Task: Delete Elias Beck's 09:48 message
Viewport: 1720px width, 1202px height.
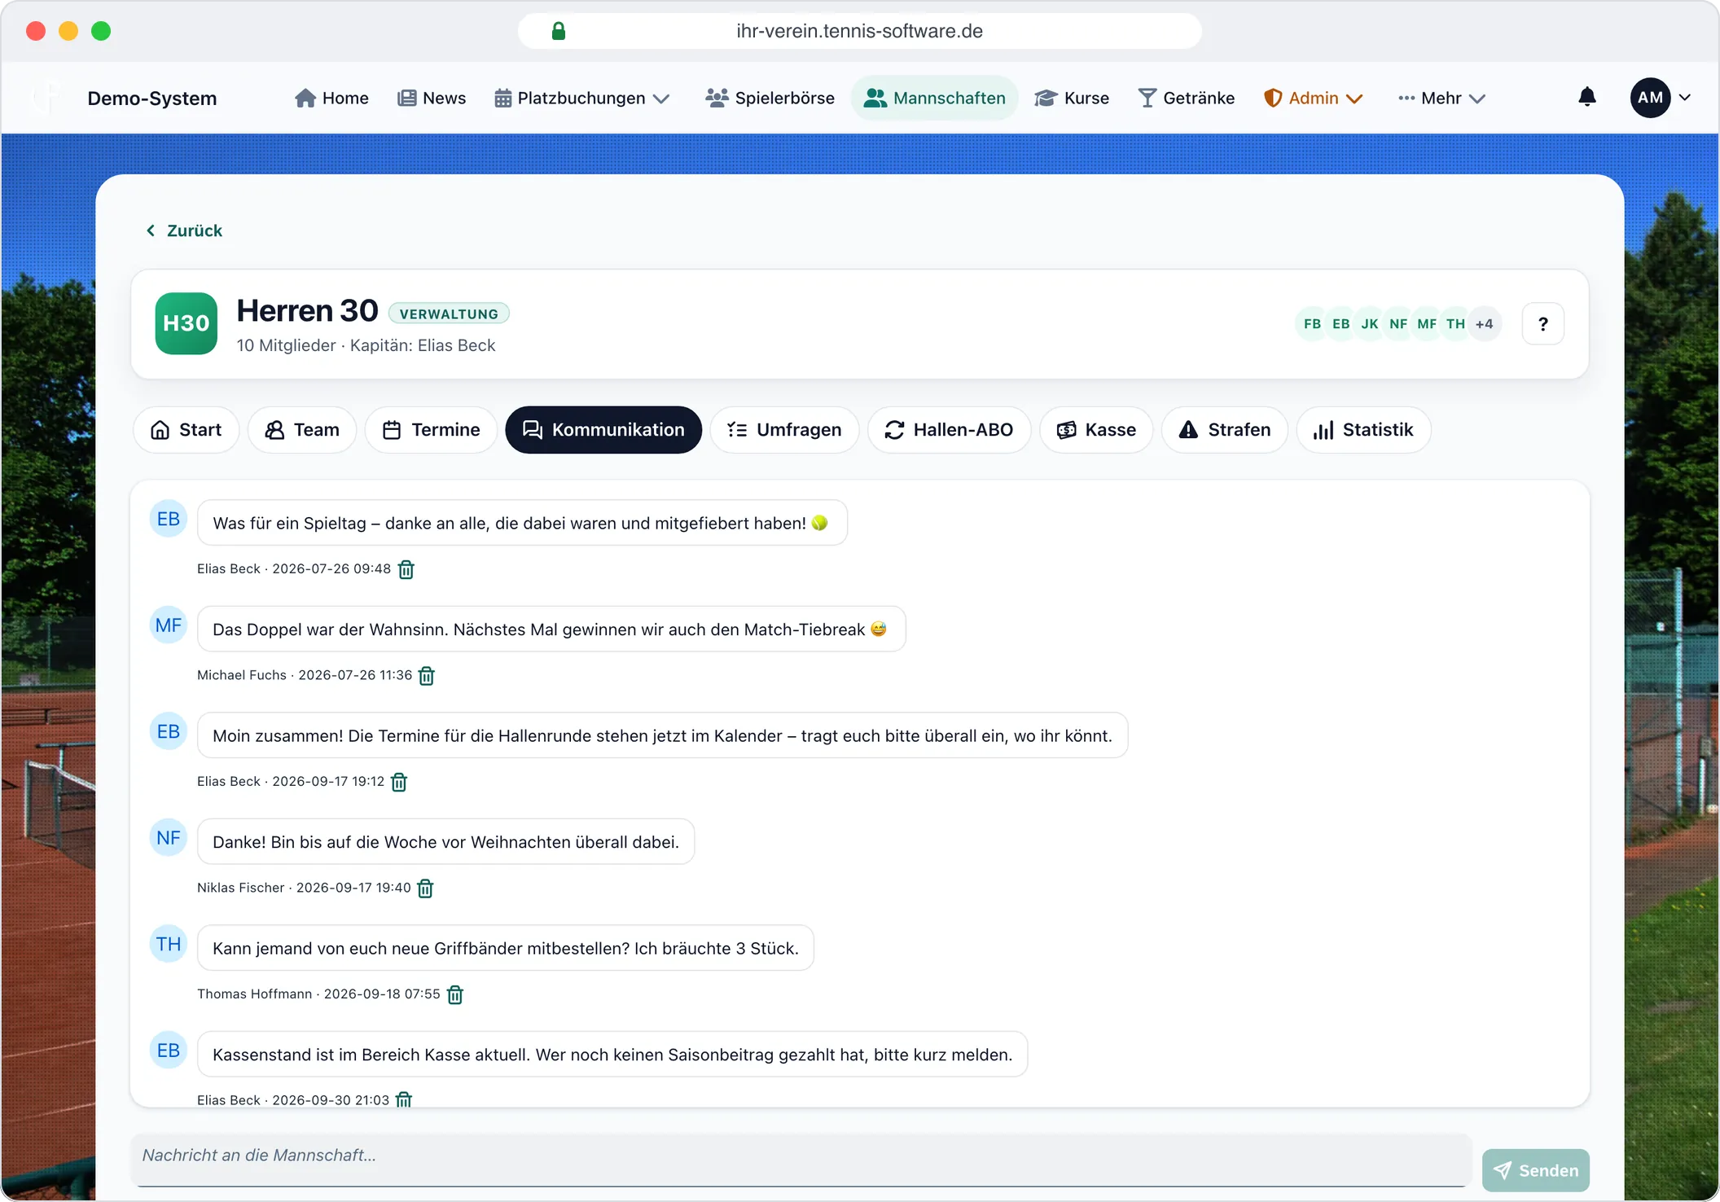Action: [x=406, y=569]
